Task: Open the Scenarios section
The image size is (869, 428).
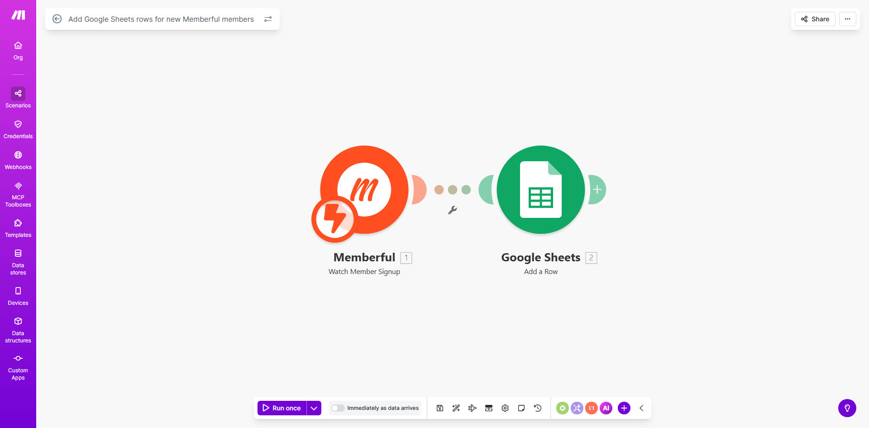Action: 18,98
